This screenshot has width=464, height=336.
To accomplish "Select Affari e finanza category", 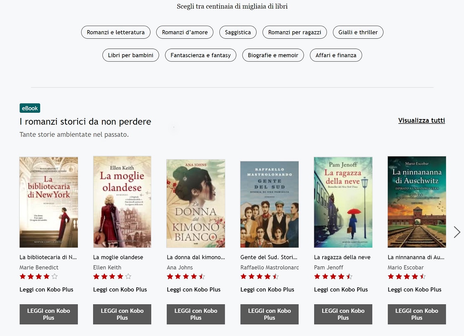I will tap(336, 55).
